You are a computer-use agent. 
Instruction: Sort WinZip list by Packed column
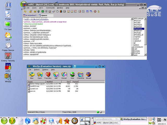pyautogui.click(x=75, y=82)
